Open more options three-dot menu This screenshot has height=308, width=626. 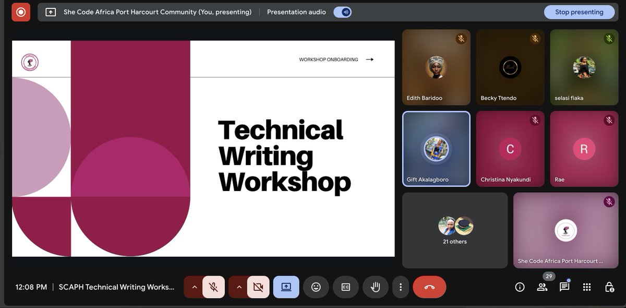401,287
